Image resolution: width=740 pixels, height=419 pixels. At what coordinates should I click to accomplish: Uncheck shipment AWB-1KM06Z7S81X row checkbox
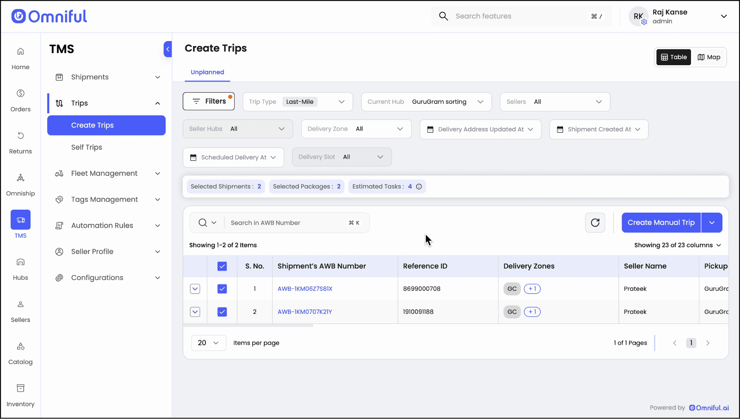[x=222, y=289]
